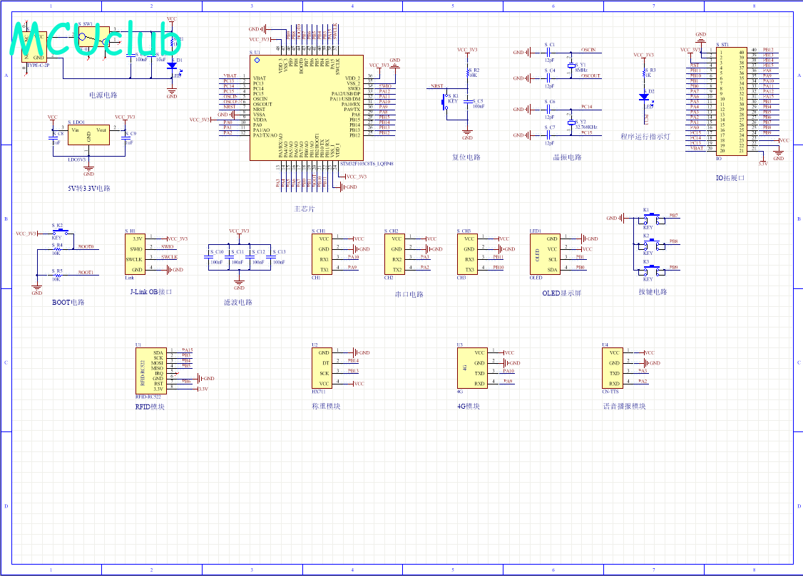The image size is (803, 576).
Task: Select the S_LDO1 regulator symbol
Action: click(x=88, y=135)
